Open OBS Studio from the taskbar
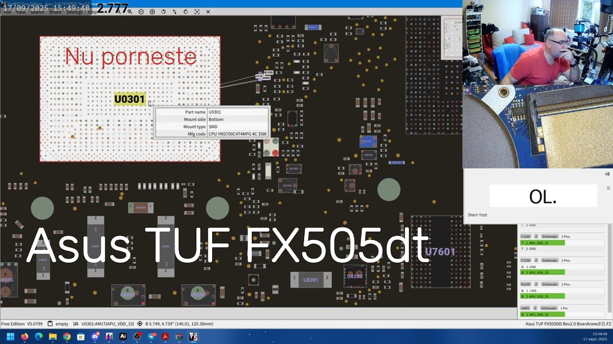This screenshot has height=344, width=613. click(137, 336)
